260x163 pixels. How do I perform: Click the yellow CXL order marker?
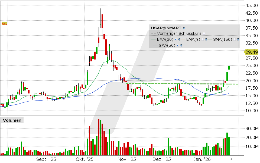click(4, 24)
